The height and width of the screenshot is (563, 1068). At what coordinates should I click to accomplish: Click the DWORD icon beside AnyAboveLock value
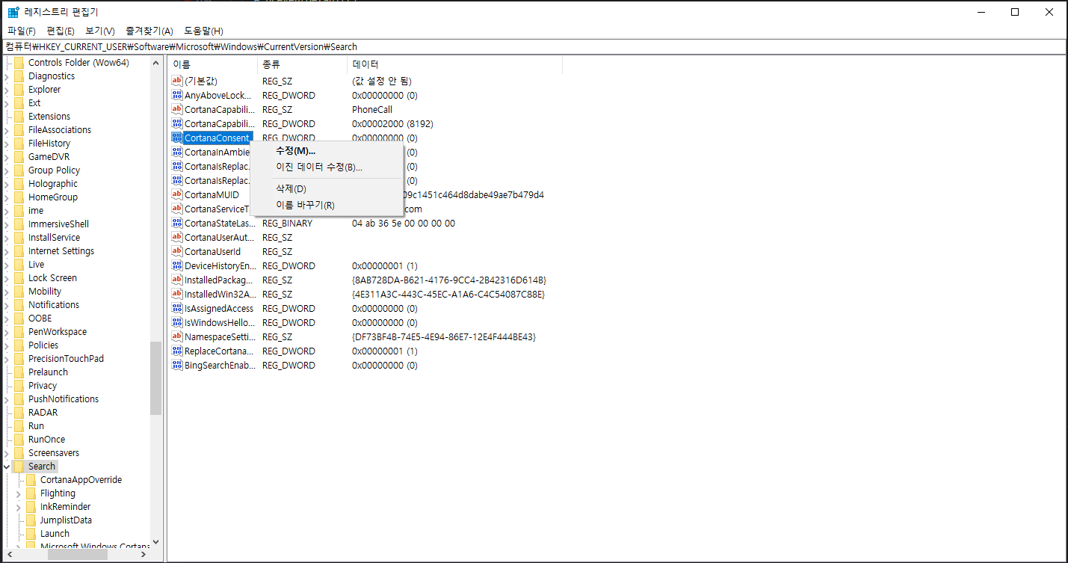(x=177, y=95)
